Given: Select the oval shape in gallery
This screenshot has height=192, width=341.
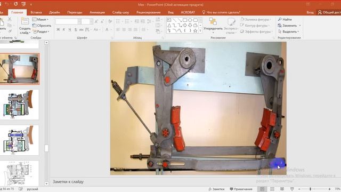Looking at the screenshot, I should point(190,20).
